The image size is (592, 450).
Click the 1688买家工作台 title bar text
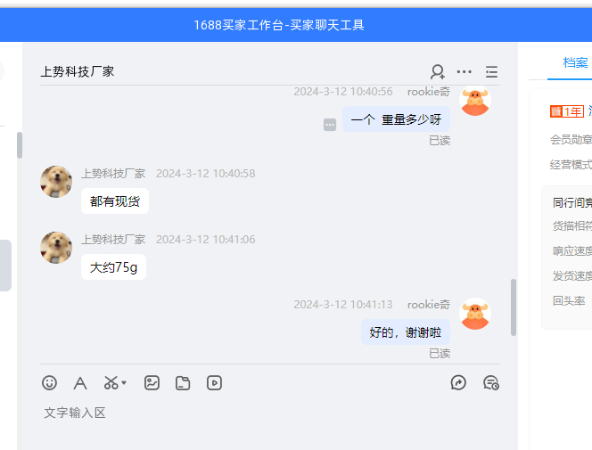pos(279,25)
